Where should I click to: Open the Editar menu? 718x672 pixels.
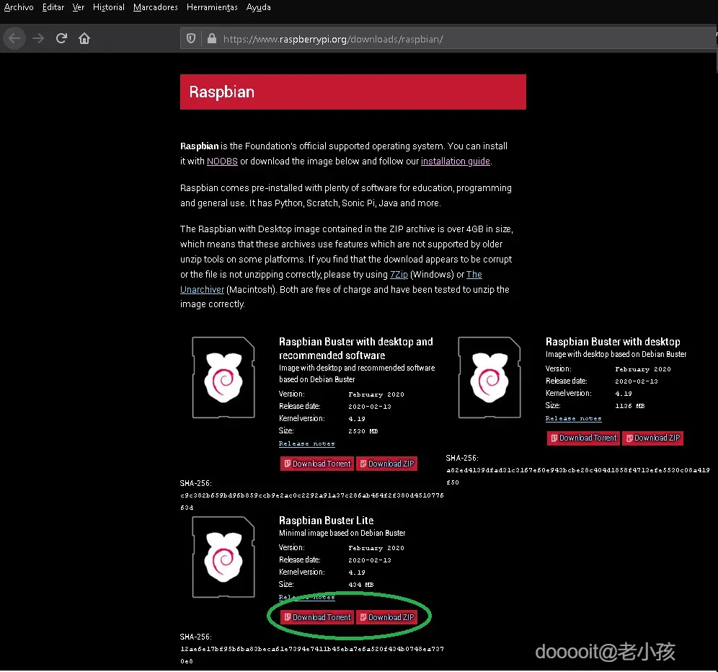click(53, 7)
